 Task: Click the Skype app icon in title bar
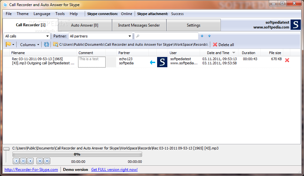[5, 5]
